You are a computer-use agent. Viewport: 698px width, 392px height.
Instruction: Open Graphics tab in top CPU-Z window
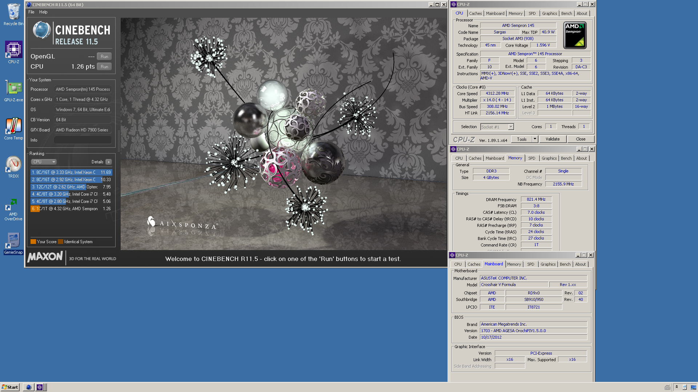[x=549, y=13]
